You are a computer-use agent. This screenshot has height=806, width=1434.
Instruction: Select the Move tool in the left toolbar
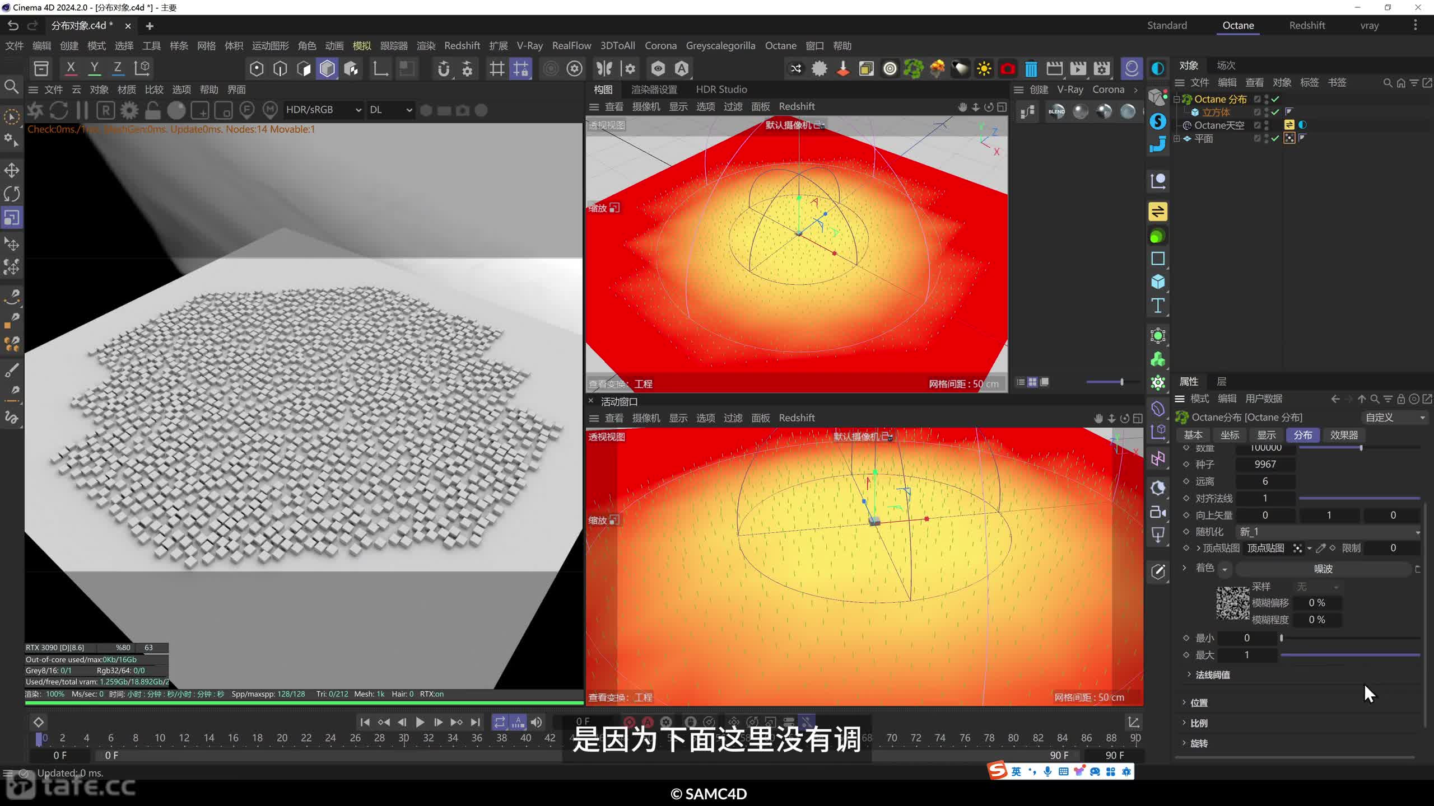pyautogui.click(x=12, y=170)
